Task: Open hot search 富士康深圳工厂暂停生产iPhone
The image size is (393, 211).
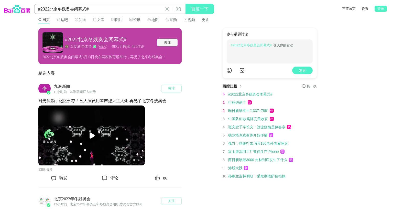Action: [x=254, y=152]
